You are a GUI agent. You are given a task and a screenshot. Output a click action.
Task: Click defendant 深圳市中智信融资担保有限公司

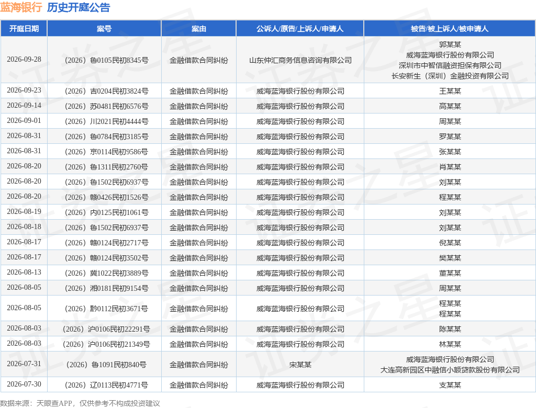(x=450, y=65)
